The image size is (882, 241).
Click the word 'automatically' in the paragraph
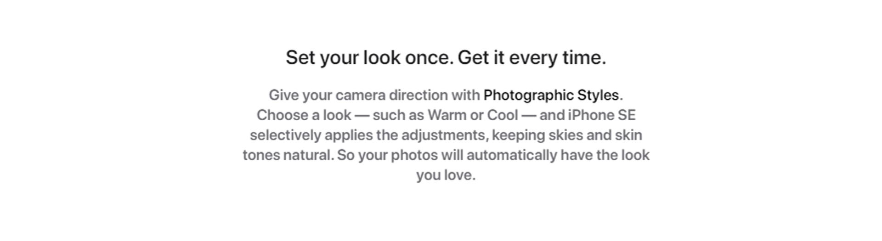coord(512,155)
